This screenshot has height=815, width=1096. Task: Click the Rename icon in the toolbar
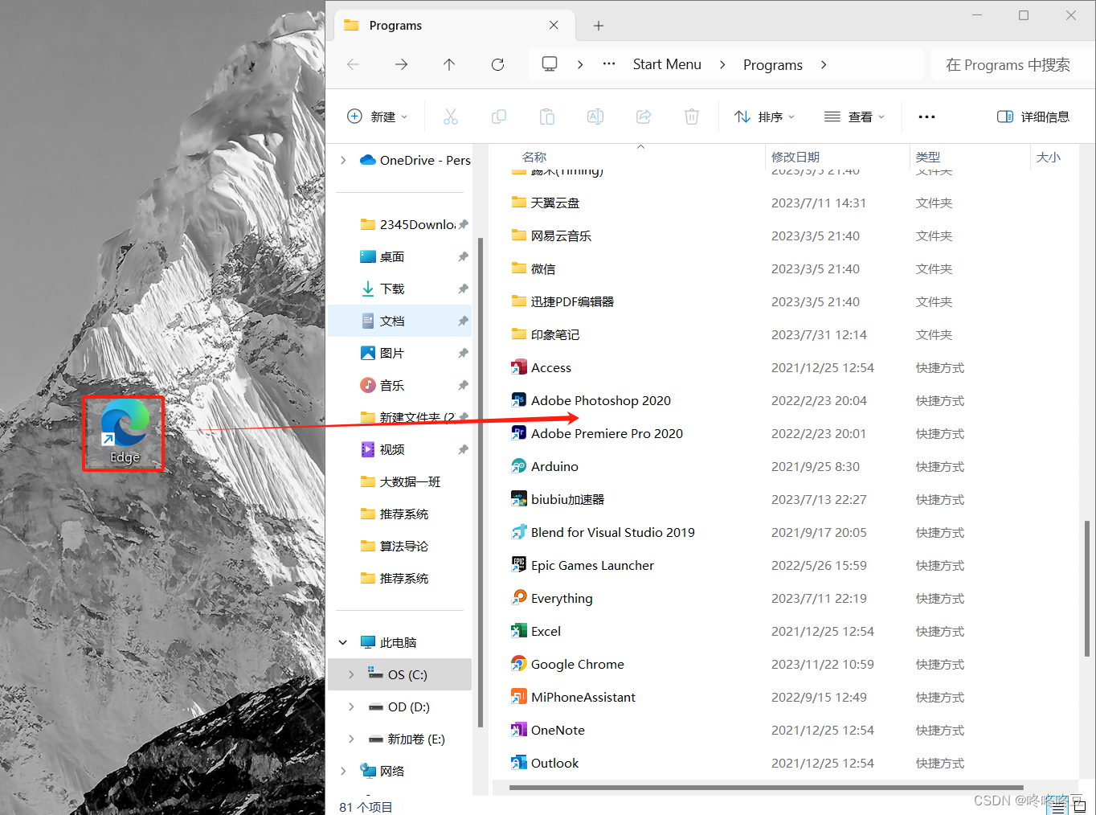pos(595,117)
